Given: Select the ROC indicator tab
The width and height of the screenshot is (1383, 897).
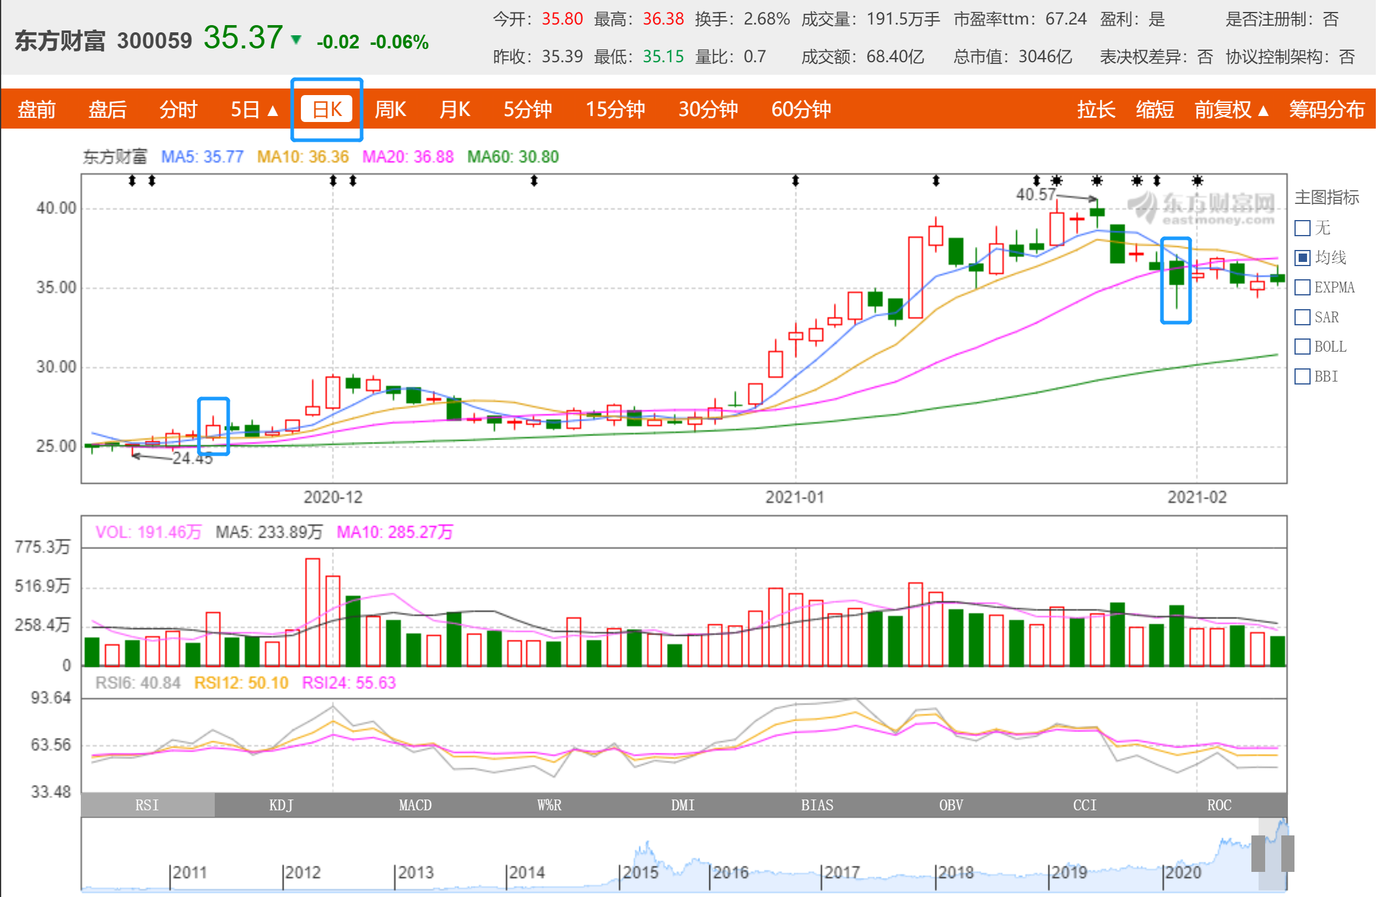Looking at the screenshot, I should click(x=1219, y=805).
